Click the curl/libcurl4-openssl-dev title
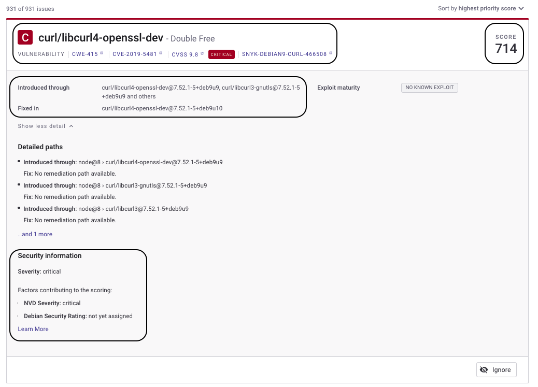 101,38
